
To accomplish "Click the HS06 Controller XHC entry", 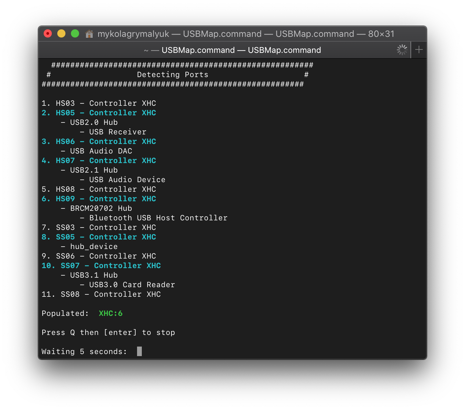I will tap(99, 142).
